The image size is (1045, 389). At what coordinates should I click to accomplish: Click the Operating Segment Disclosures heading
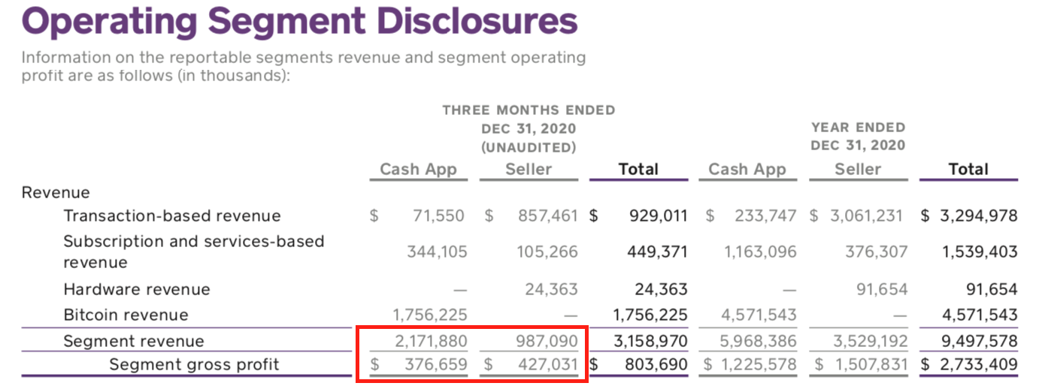point(299,21)
